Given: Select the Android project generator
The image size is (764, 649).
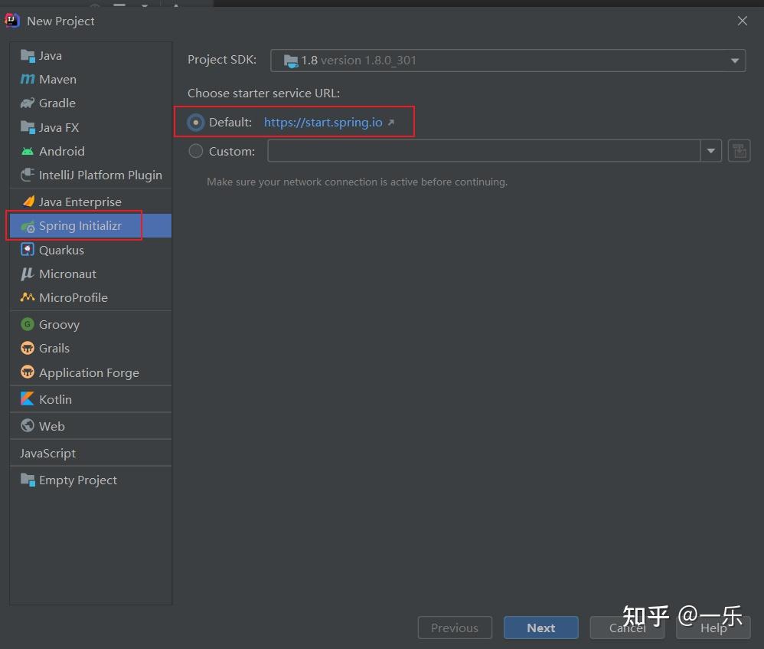Looking at the screenshot, I should coord(60,151).
